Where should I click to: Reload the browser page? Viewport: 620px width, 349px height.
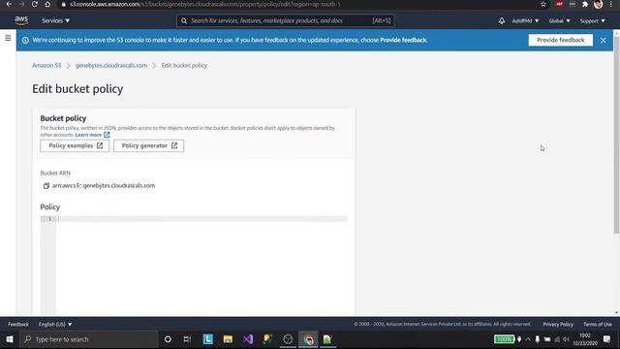(x=35, y=4)
